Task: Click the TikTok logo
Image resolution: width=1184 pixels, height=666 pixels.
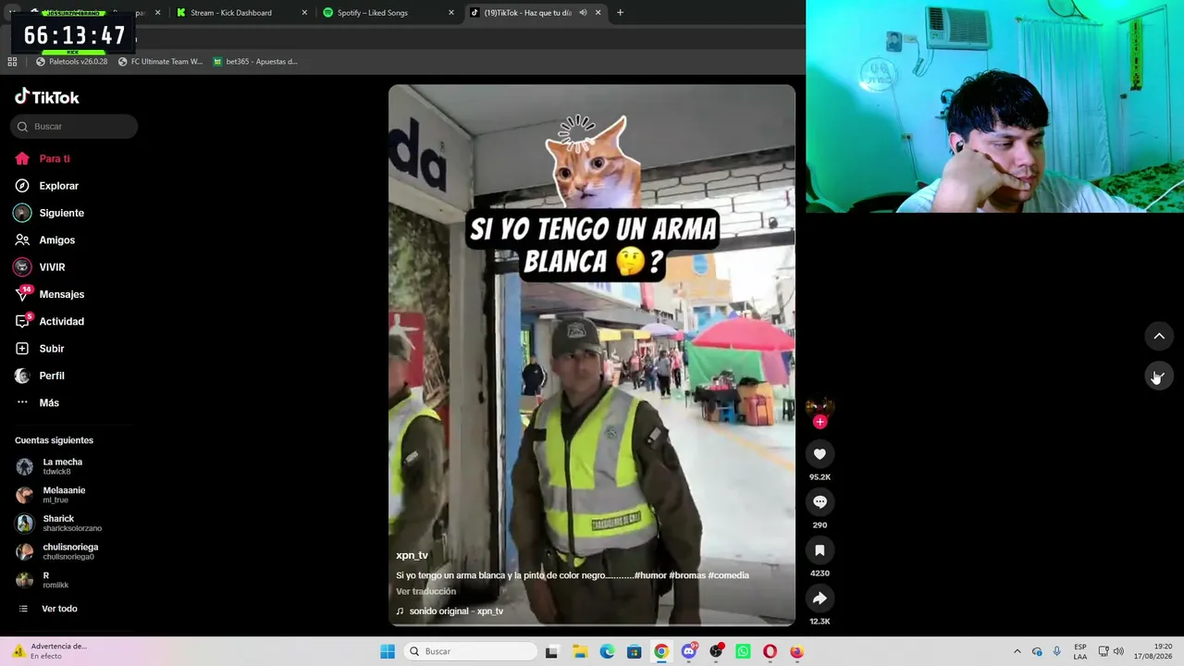Action: click(47, 97)
